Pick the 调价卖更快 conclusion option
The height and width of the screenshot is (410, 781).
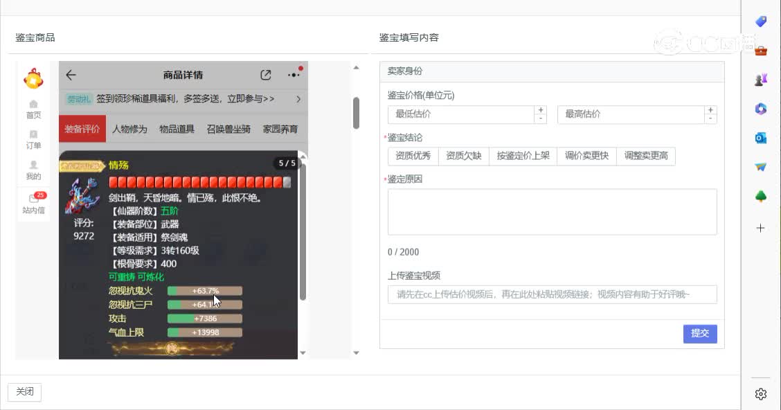586,156
